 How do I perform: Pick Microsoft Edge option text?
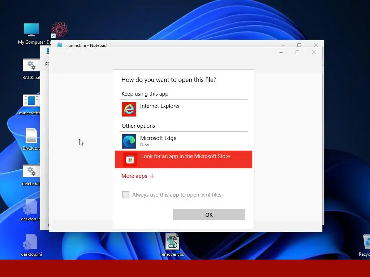(158, 138)
